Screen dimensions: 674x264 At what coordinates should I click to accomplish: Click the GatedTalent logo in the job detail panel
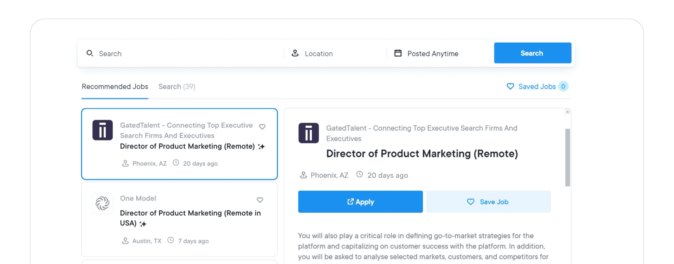308,133
